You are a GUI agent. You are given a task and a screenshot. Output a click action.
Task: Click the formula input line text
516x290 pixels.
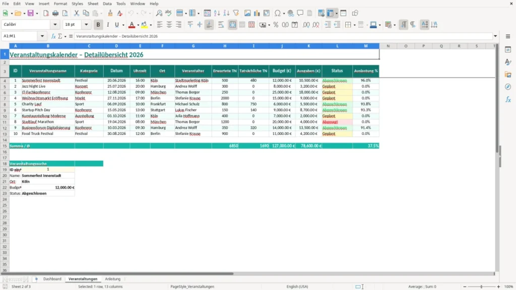283,36
